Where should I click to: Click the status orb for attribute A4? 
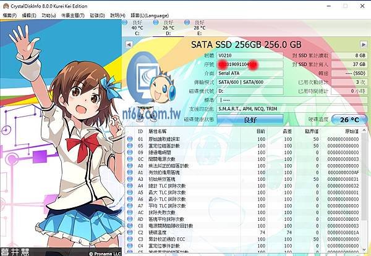pos(130,186)
